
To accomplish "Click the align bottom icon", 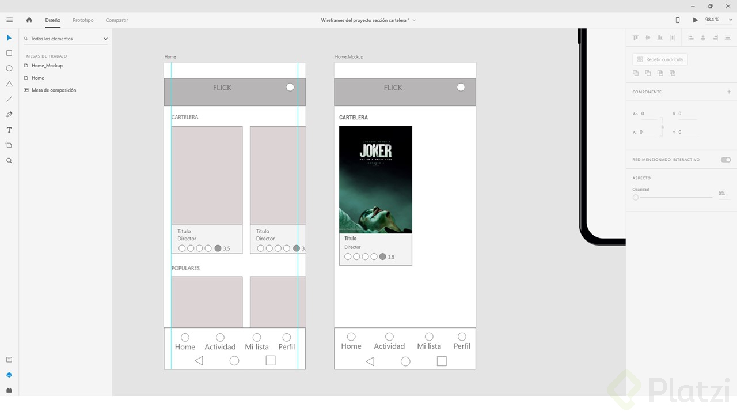I will click(x=660, y=37).
